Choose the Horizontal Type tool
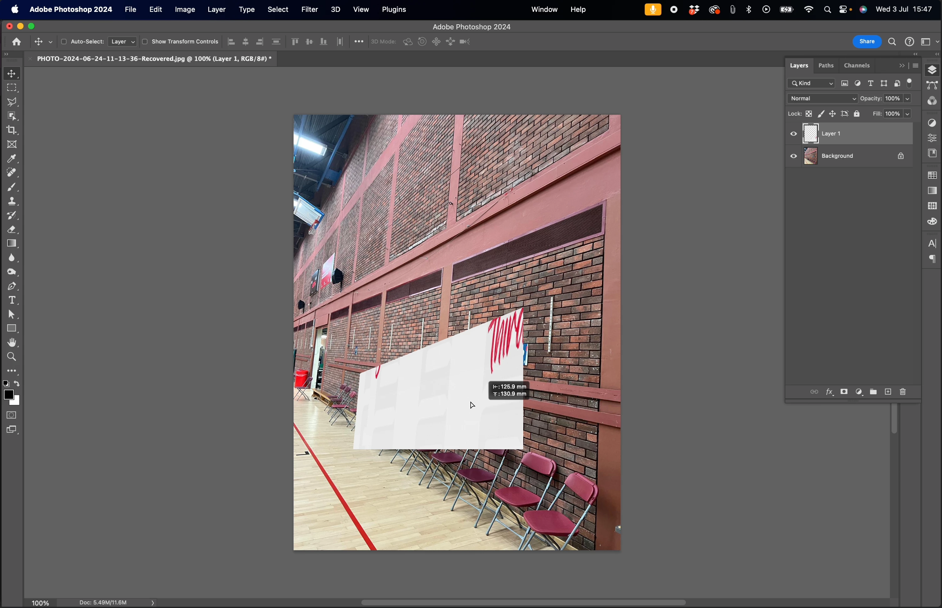942x608 pixels. click(12, 301)
